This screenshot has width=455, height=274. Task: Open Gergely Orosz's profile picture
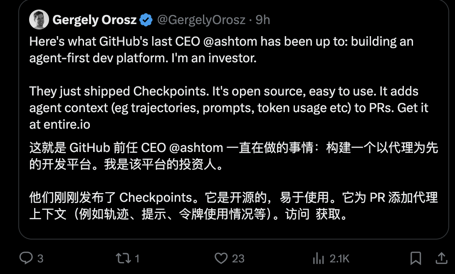click(39, 20)
